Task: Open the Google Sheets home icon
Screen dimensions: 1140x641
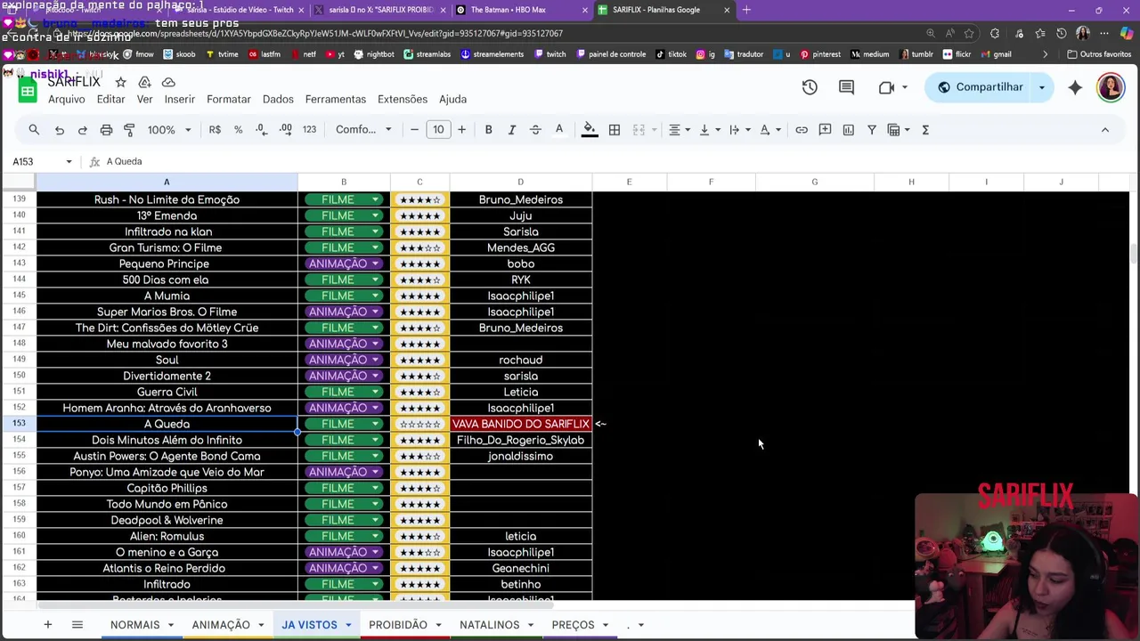Action: tap(28, 89)
